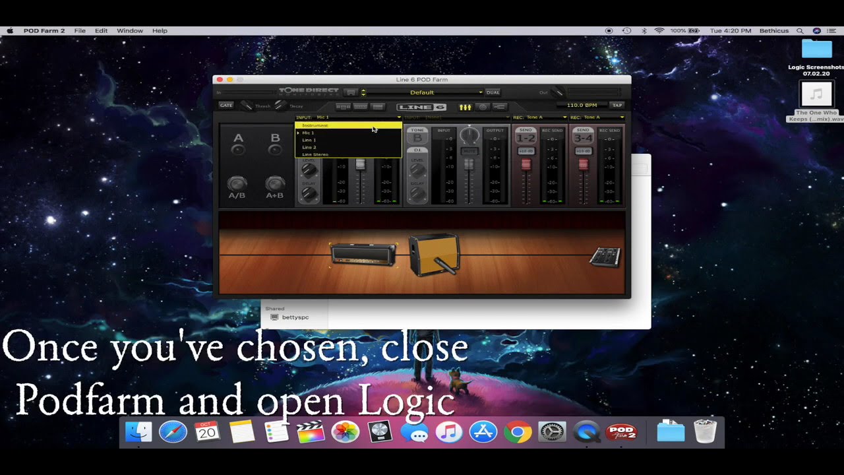The width and height of the screenshot is (844, 475).
Task: Open the signal flow view icon
Action: coord(499,107)
